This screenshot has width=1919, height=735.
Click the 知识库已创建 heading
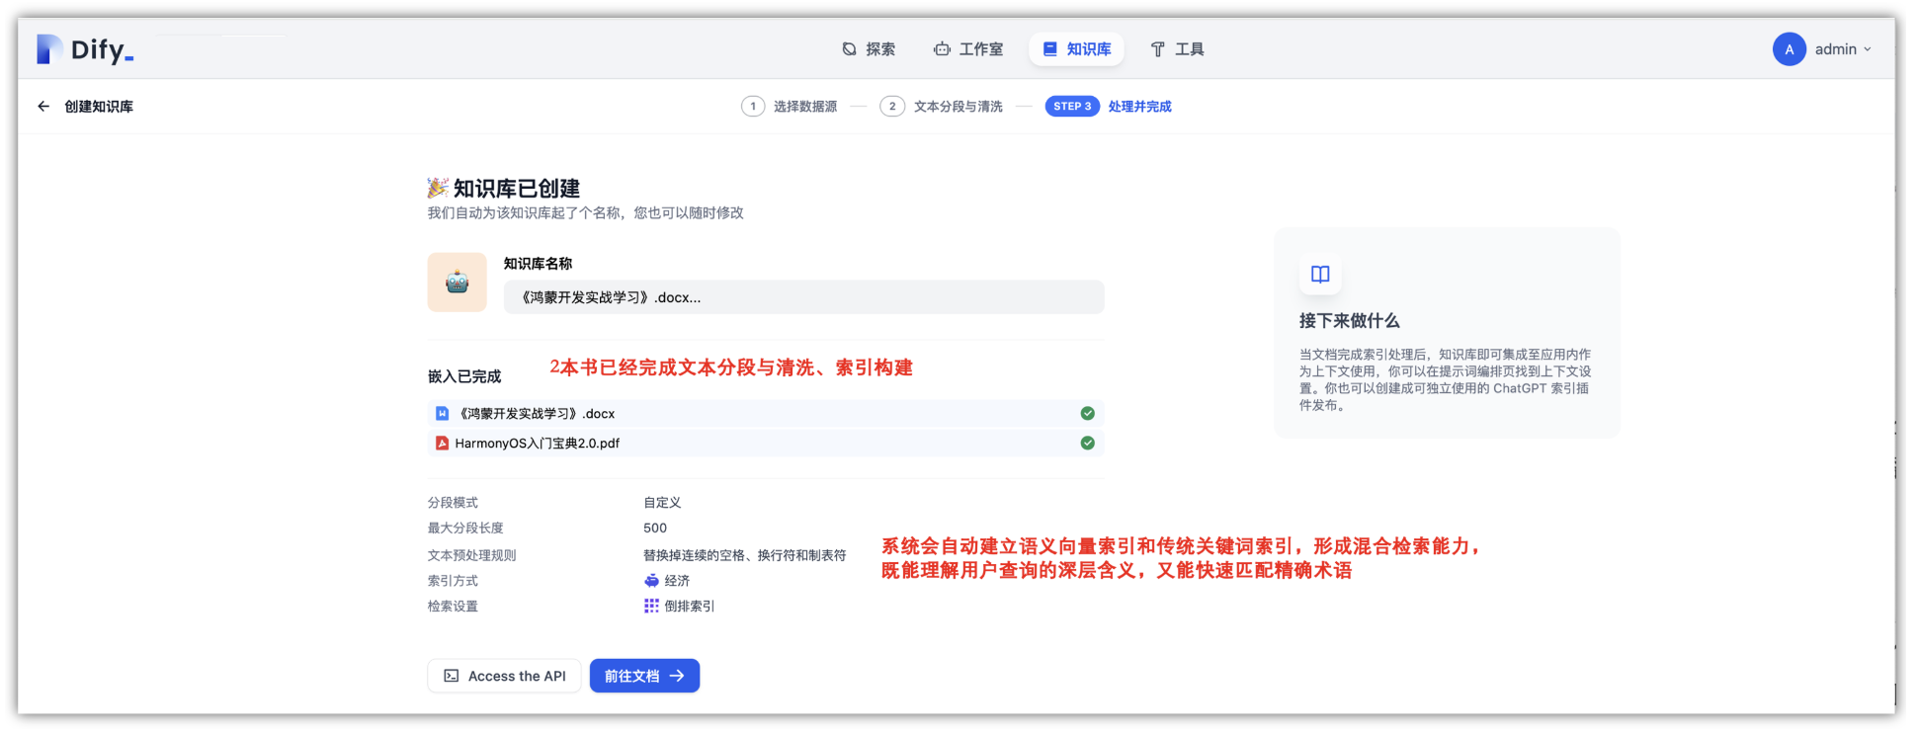(x=516, y=189)
